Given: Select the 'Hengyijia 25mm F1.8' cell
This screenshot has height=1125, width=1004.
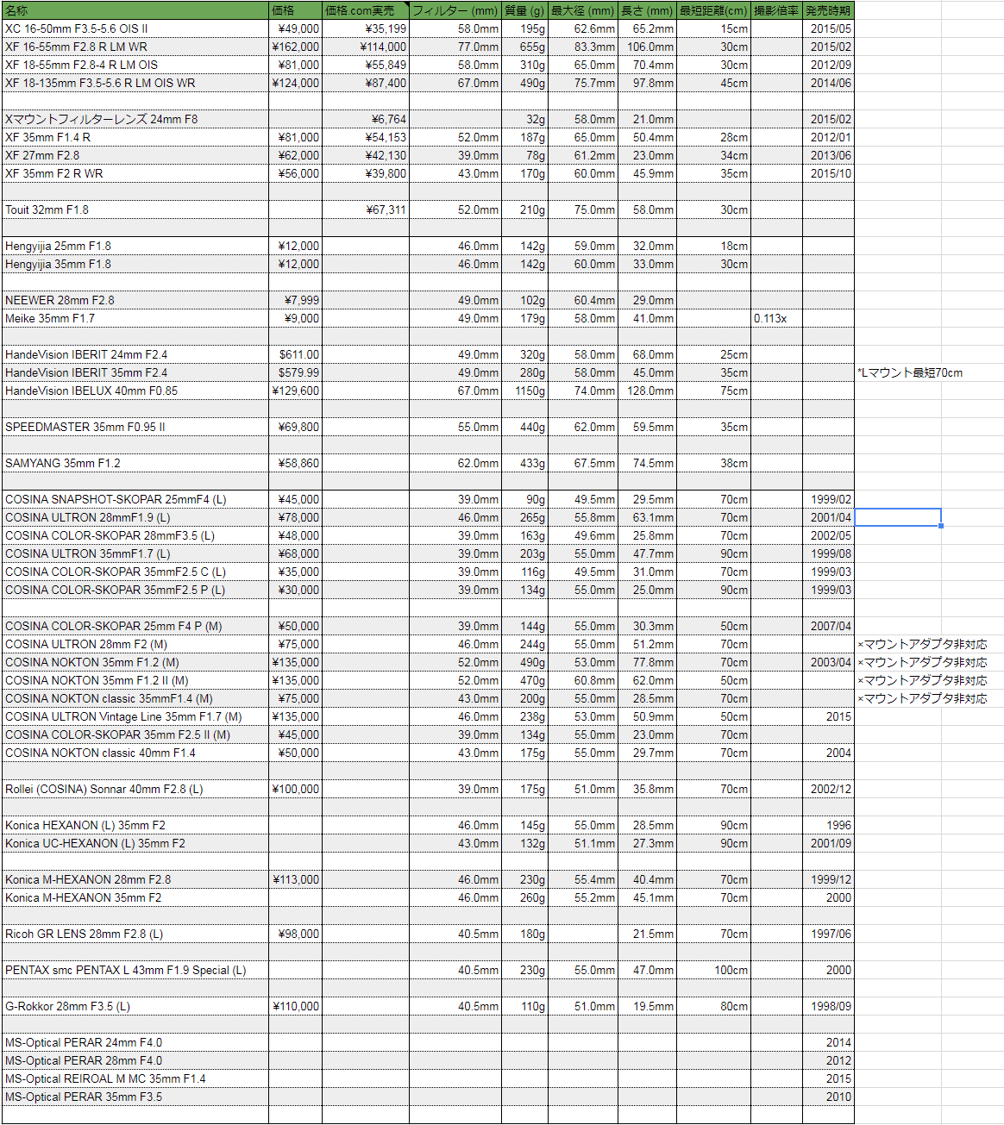Looking at the screenshot, I should click(x=135, y=246).
